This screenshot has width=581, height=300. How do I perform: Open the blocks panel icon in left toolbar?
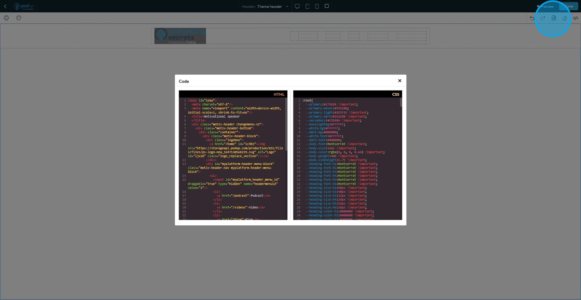[6, 18]
